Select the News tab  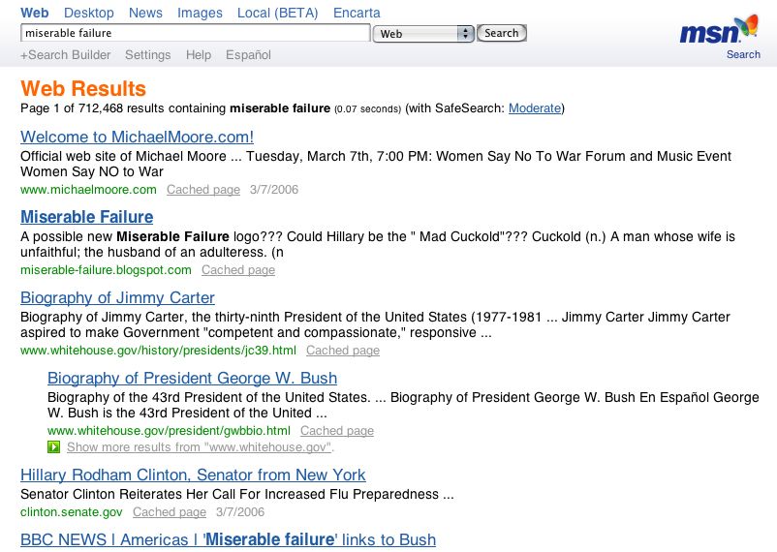pyautogui.click(x=145, y=13)
